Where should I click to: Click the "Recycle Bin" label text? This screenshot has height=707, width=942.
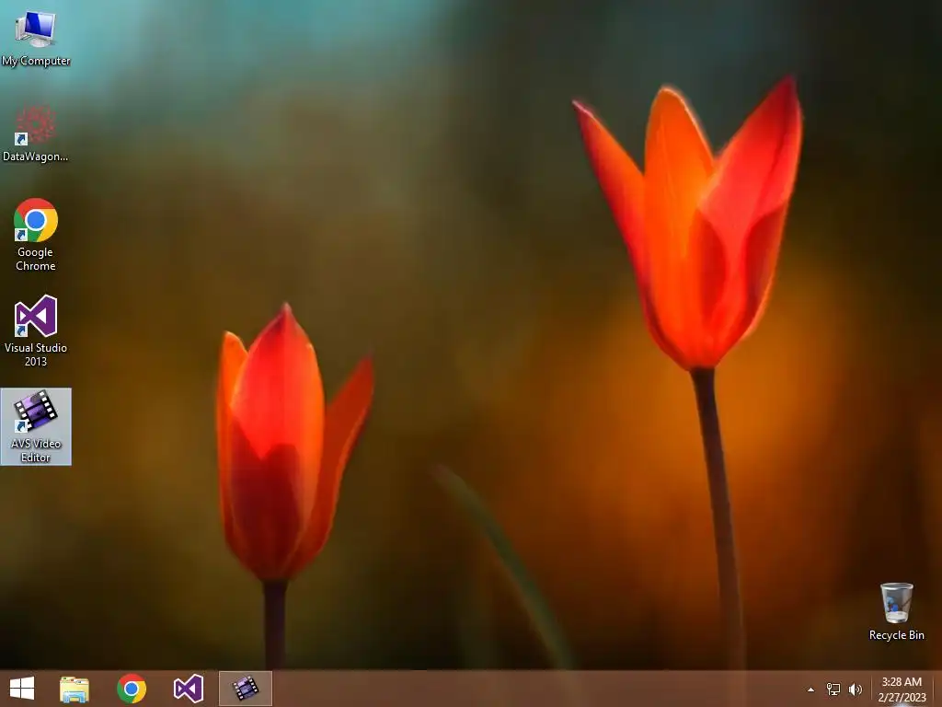(896, 635)
